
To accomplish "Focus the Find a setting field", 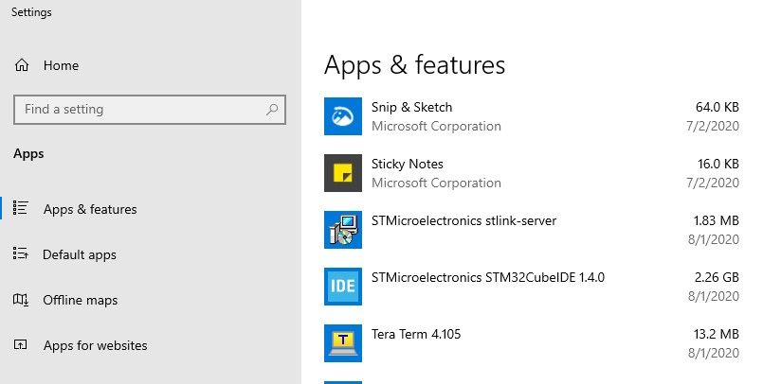I will (x=150, y=109).
